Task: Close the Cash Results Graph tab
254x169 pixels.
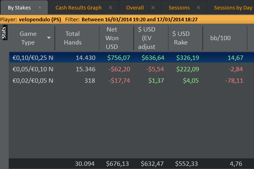Action: (x=110, y=7)
